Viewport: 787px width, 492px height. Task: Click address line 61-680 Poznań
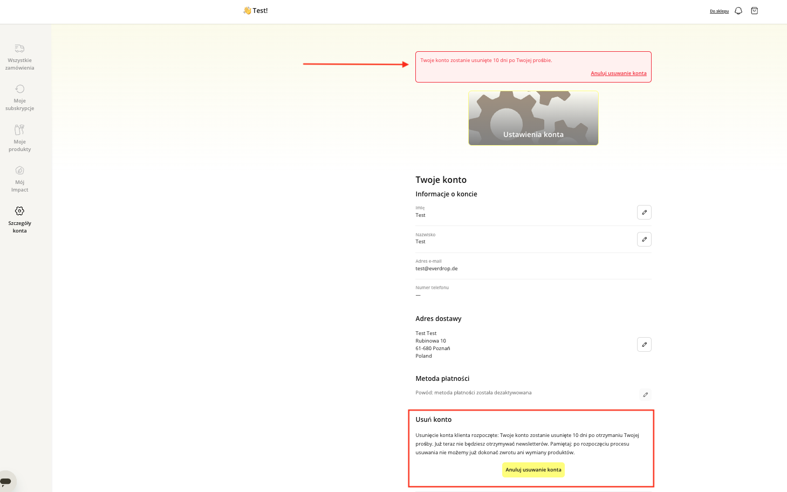(433, 348)
